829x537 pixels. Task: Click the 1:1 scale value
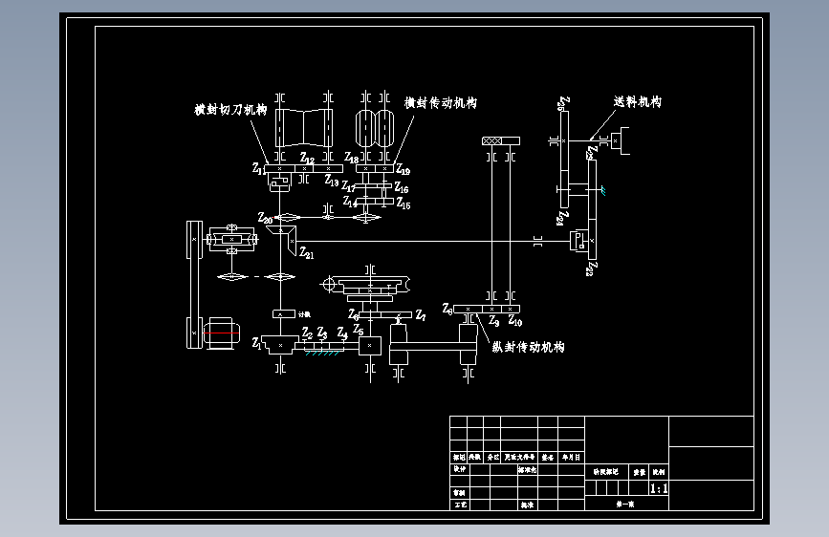click(658, 488)
